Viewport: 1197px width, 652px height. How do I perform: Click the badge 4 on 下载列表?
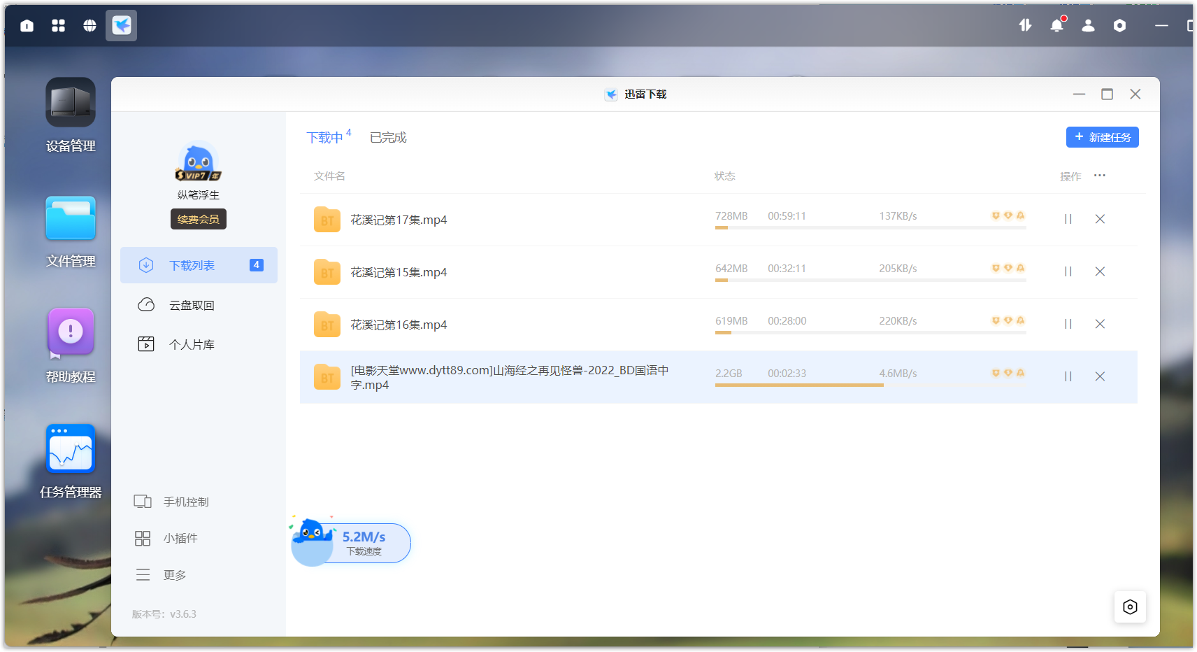[257, 265]
